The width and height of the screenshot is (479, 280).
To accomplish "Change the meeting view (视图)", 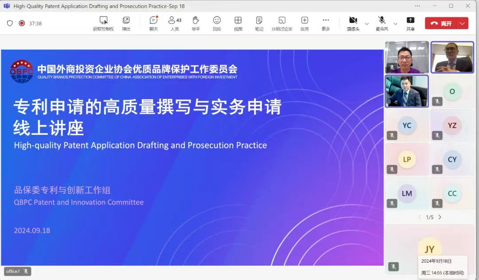I will coord(238,23).
